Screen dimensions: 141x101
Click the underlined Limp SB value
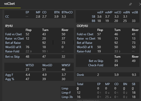coord(133,88)
